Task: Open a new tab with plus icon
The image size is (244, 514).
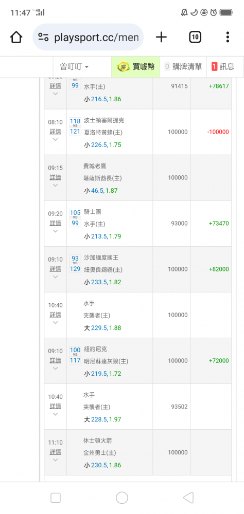Action: [x=161, y=37]
